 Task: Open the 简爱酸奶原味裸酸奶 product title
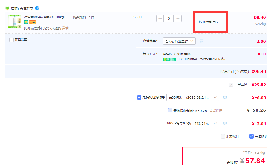tap(47, 17)
